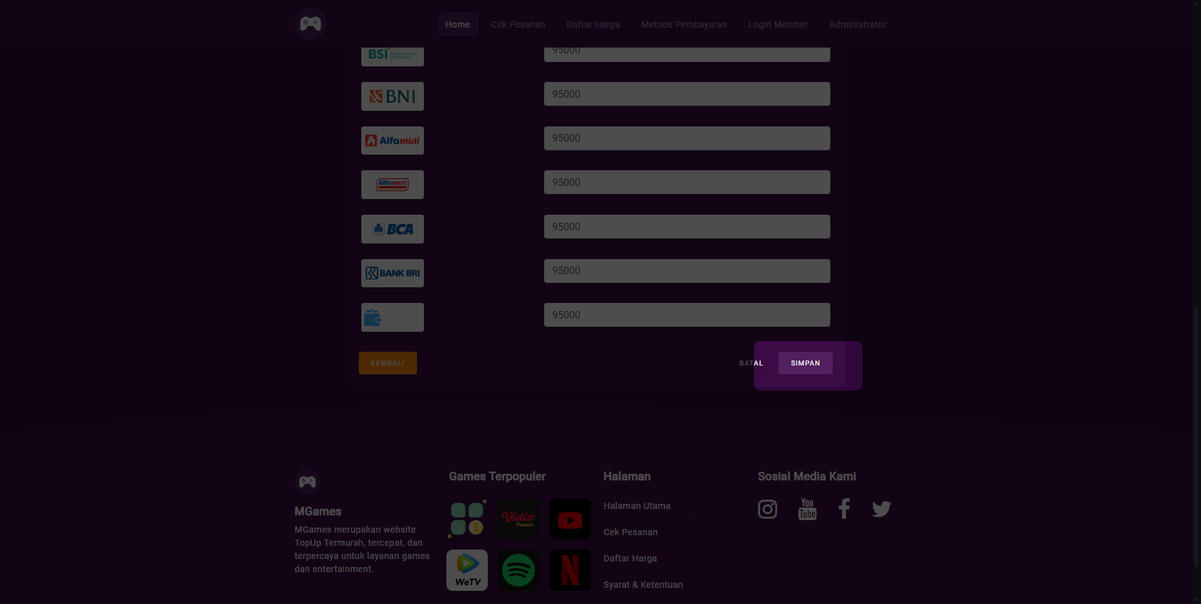Screen dimensions: 1201x604
Task: Click the BSI bank logo
Action: coord(393,55)
